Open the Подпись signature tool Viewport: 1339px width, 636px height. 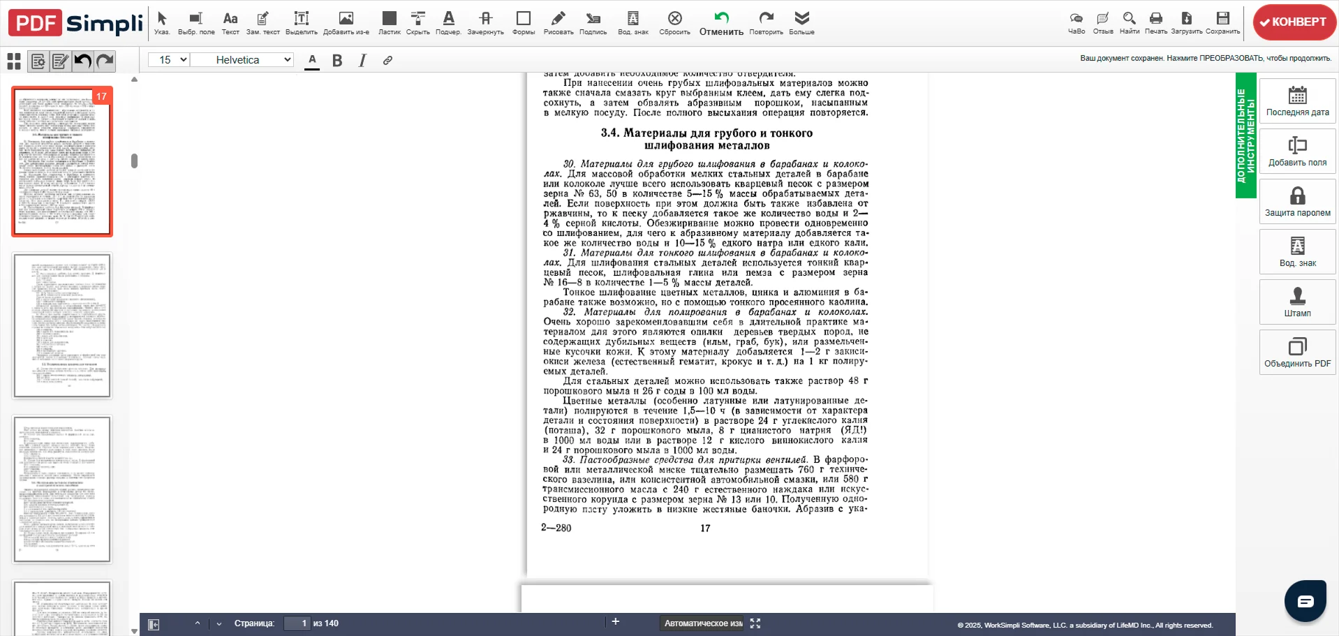593,22
